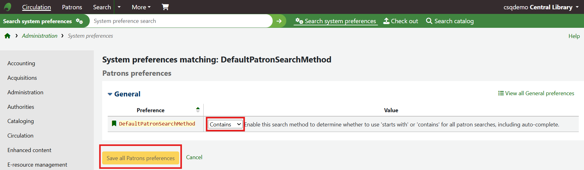Collapse the General preferences section
Screen dimensions: 584x170
110,94
